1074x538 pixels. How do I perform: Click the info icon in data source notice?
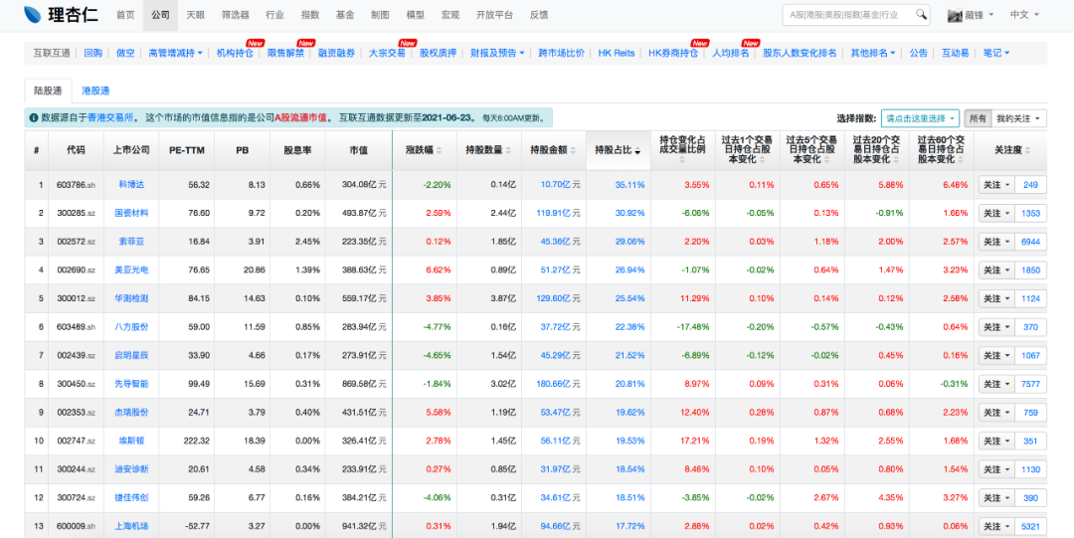click(x=34, y=118)
